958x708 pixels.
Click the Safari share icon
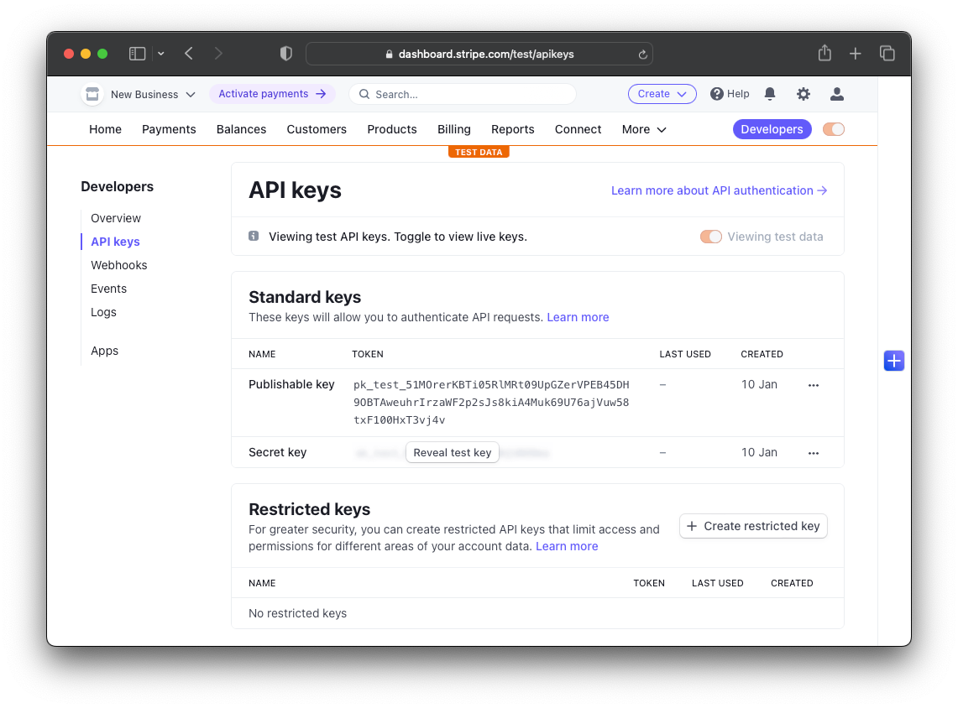pos(825,53)
